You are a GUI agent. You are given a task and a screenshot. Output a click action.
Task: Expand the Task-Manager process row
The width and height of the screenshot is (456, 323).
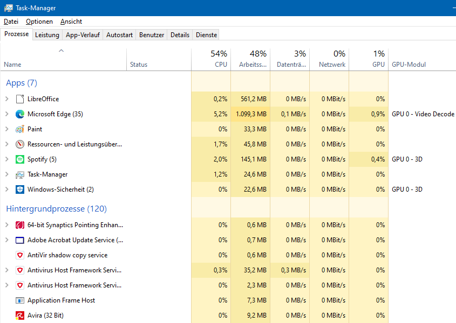pos(6,174)
